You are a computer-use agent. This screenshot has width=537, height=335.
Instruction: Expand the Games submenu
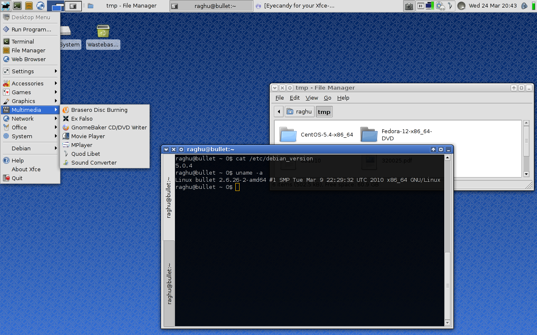pos(30,92)
